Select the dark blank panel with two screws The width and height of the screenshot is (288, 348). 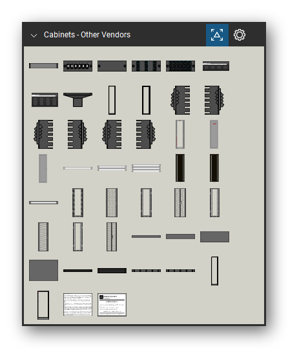coord(112,66)
